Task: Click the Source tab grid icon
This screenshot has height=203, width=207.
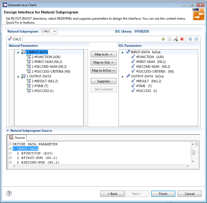Action: [11, 137]
